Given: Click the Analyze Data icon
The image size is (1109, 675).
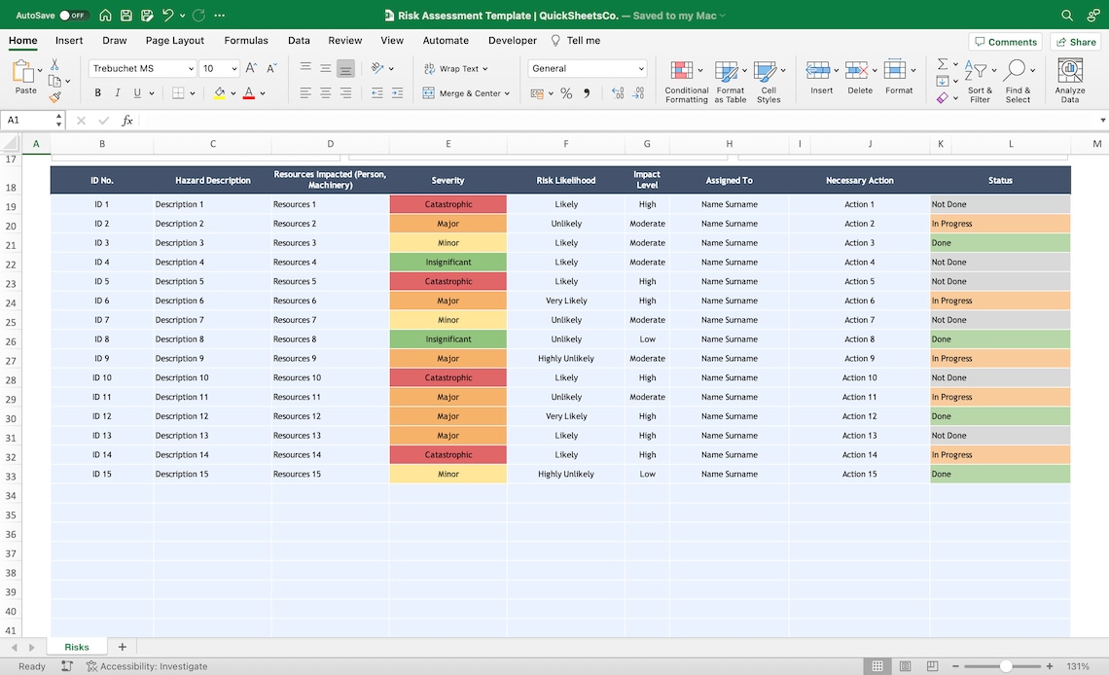Looking at the screenshot, I should coord(1069,80).
